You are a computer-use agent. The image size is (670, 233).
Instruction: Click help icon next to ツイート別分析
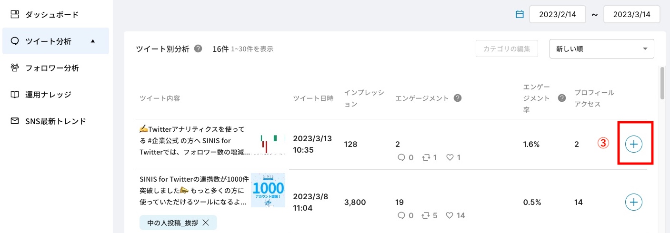coord(198,49)
